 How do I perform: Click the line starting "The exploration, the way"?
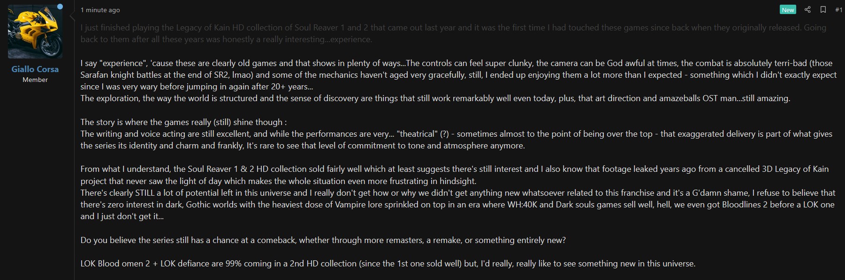[282, 98]
